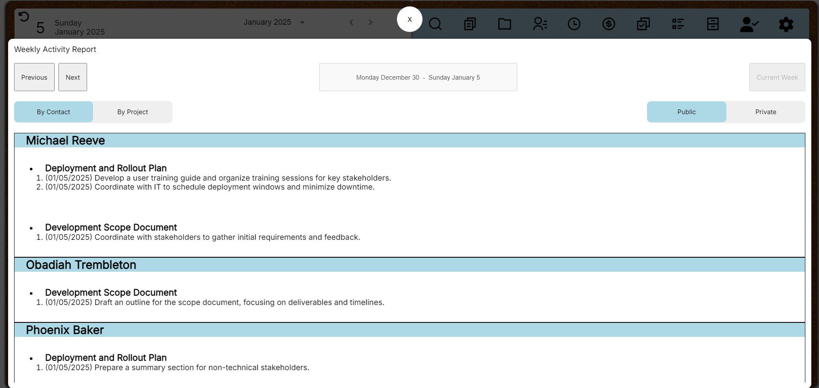Image resolution: width=819 pixels, height=388 pixels.
Task: Click the stacked checkbox tasks icon
Action: pos(643,24)
